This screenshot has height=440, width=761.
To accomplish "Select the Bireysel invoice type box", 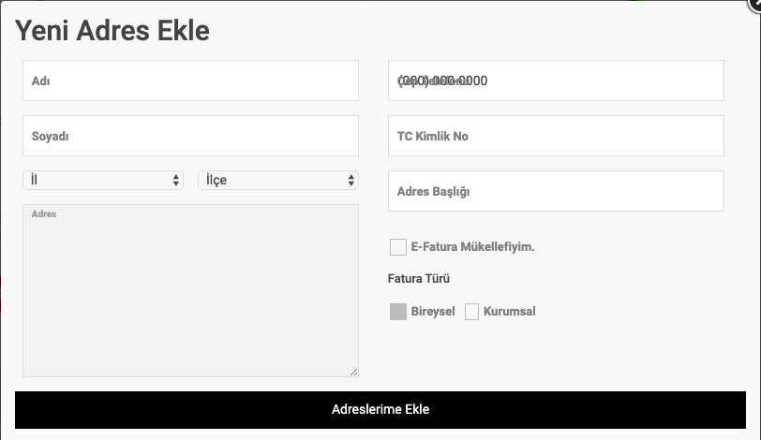I will (398, 312).
